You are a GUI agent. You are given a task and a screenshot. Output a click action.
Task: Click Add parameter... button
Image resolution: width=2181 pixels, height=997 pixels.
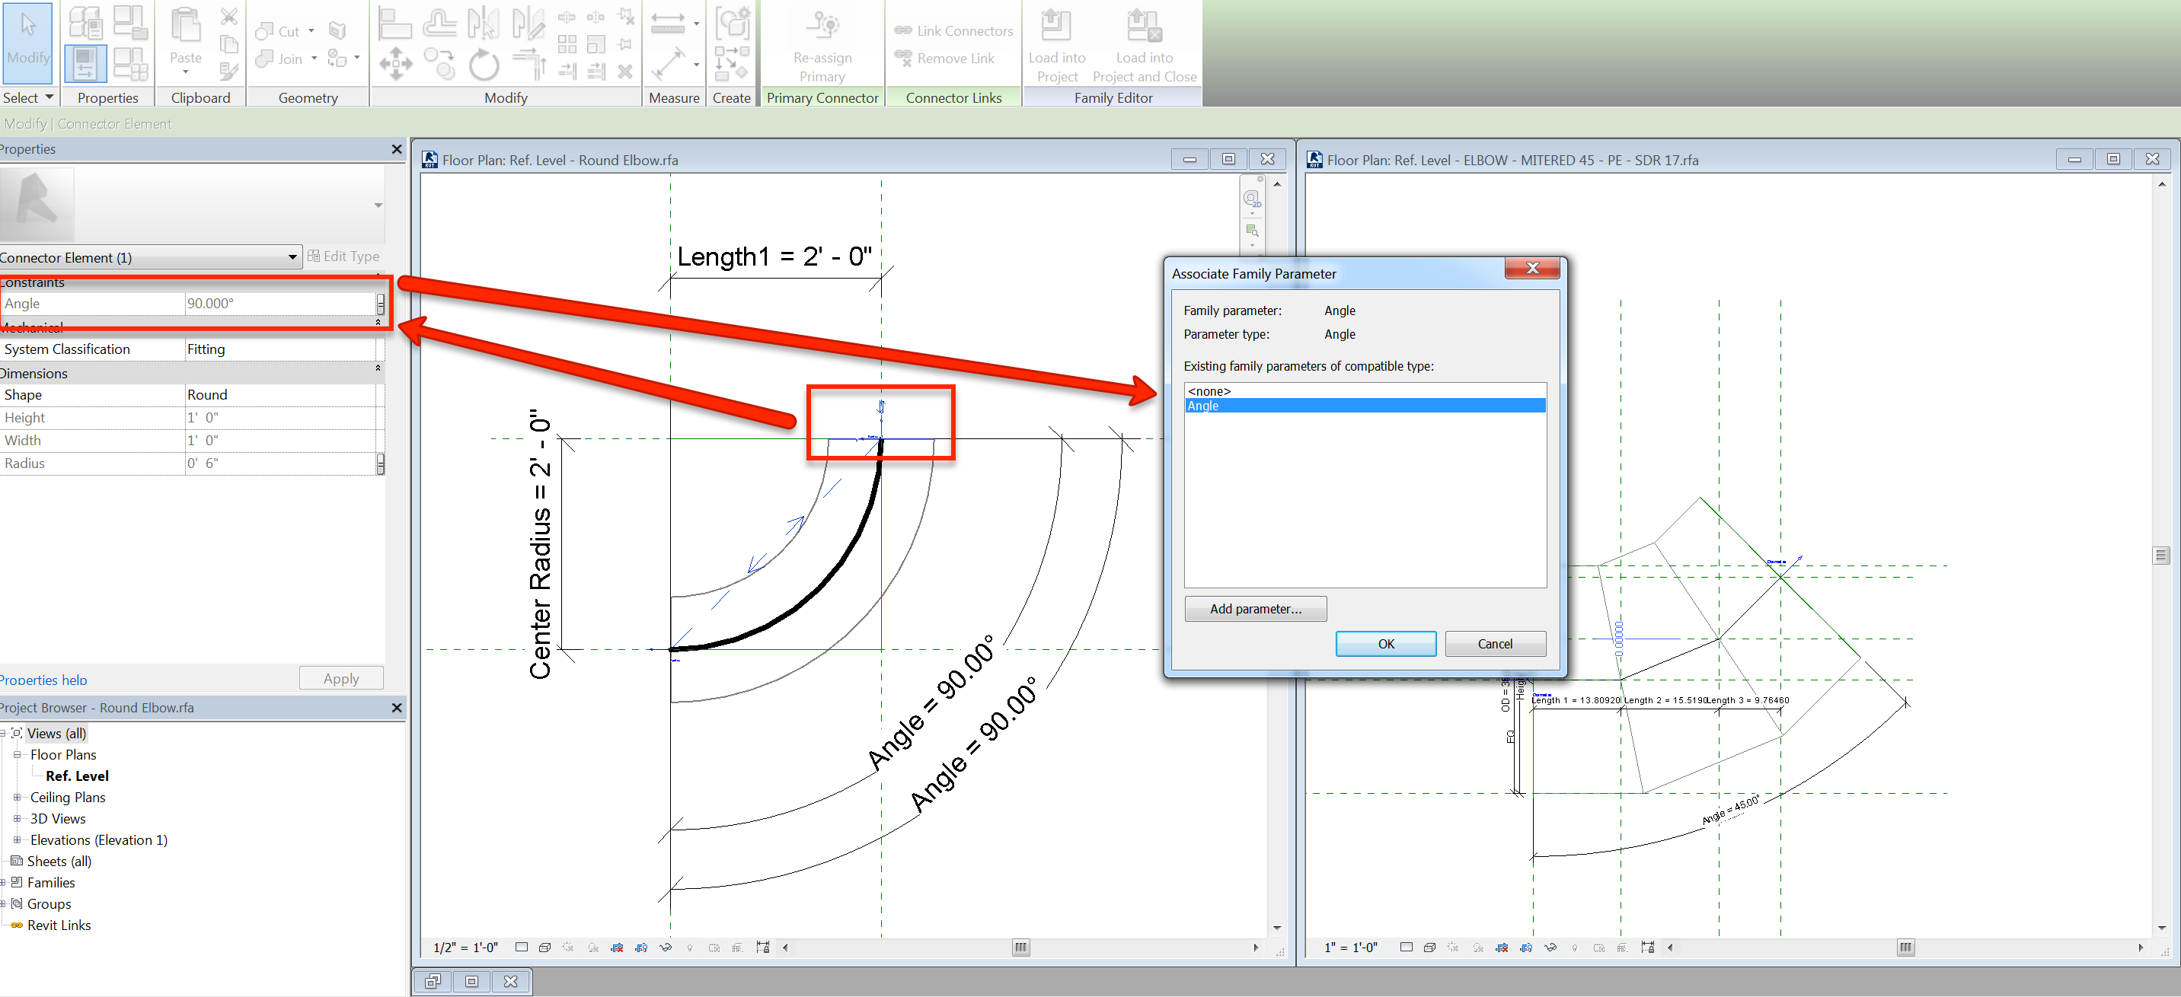click(x=1255, y=609)
